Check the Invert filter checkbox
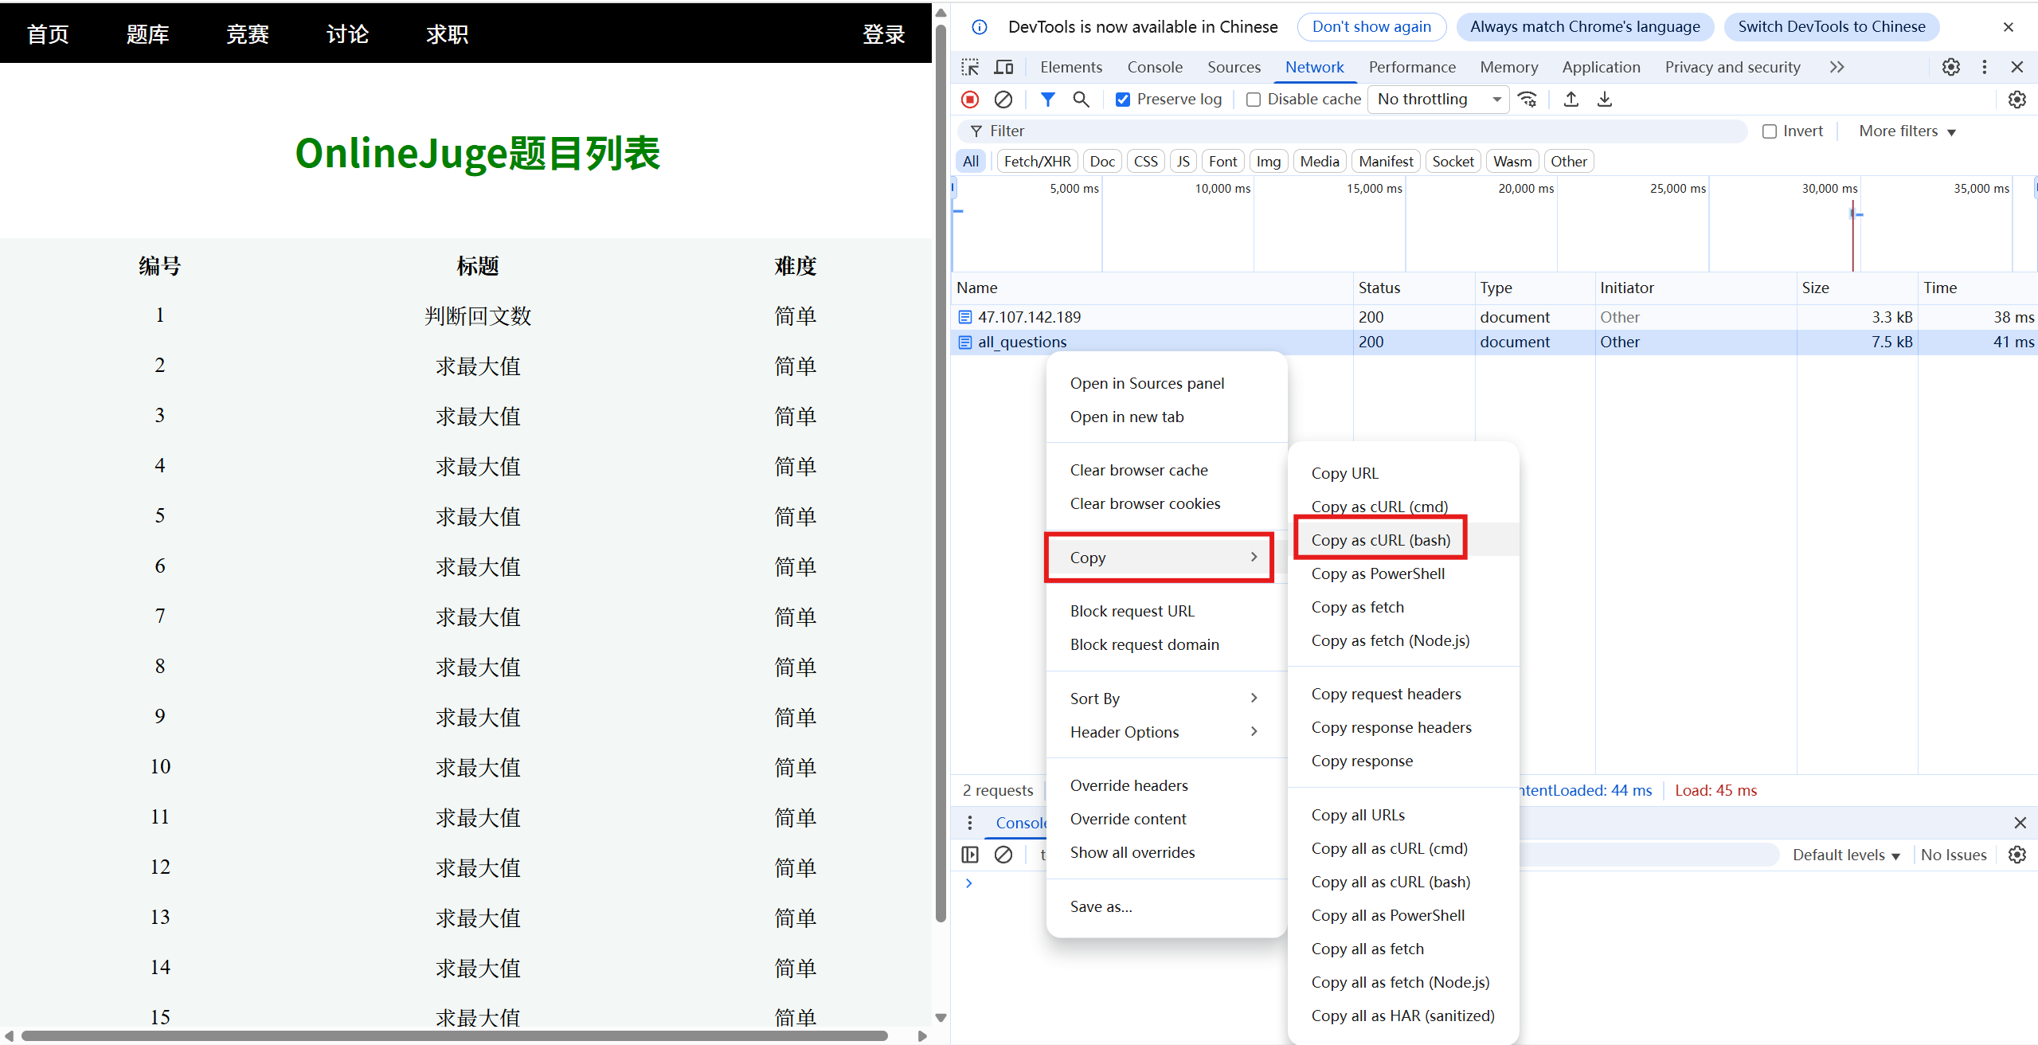The width and height of the screenshot is (2038, 1045). [x=1770, y=131]
